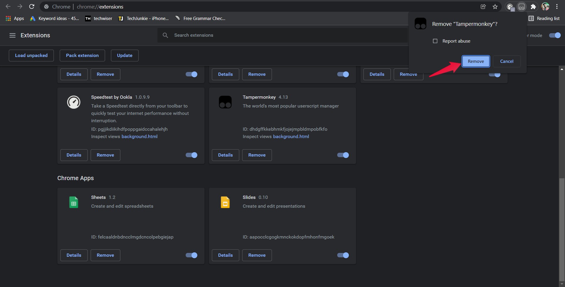Open the Extensions puzzle piece menu
The width and height of the screenshot is (565, 287).
pos(533,6)
